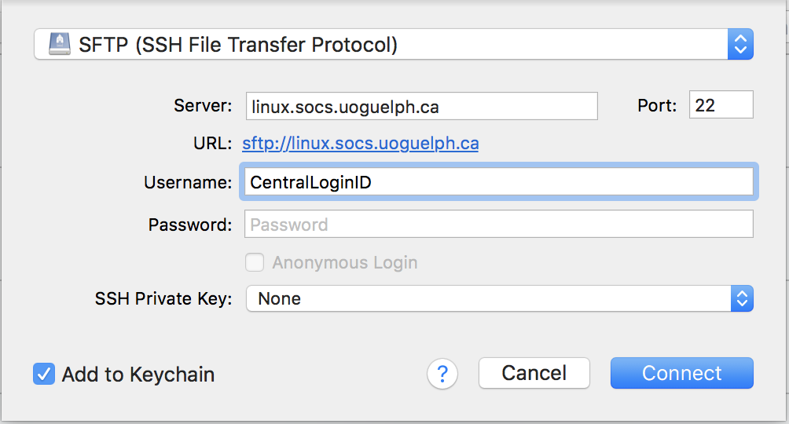Image resolution: width=789 pixels, height=424 pixels.
Task: Click into the Username field with CentralLoginID
Action: tap(499, 183)
